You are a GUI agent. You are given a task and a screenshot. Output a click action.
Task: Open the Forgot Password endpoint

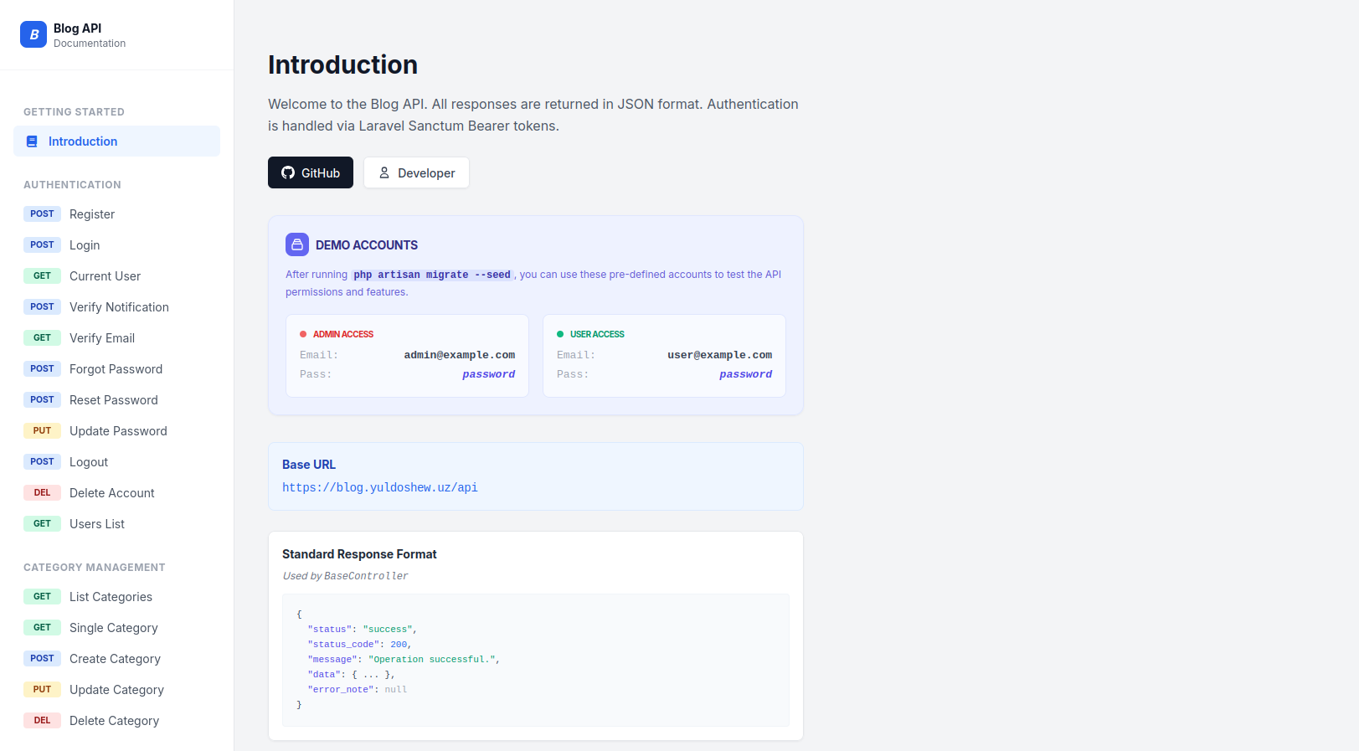coord(116,369)
